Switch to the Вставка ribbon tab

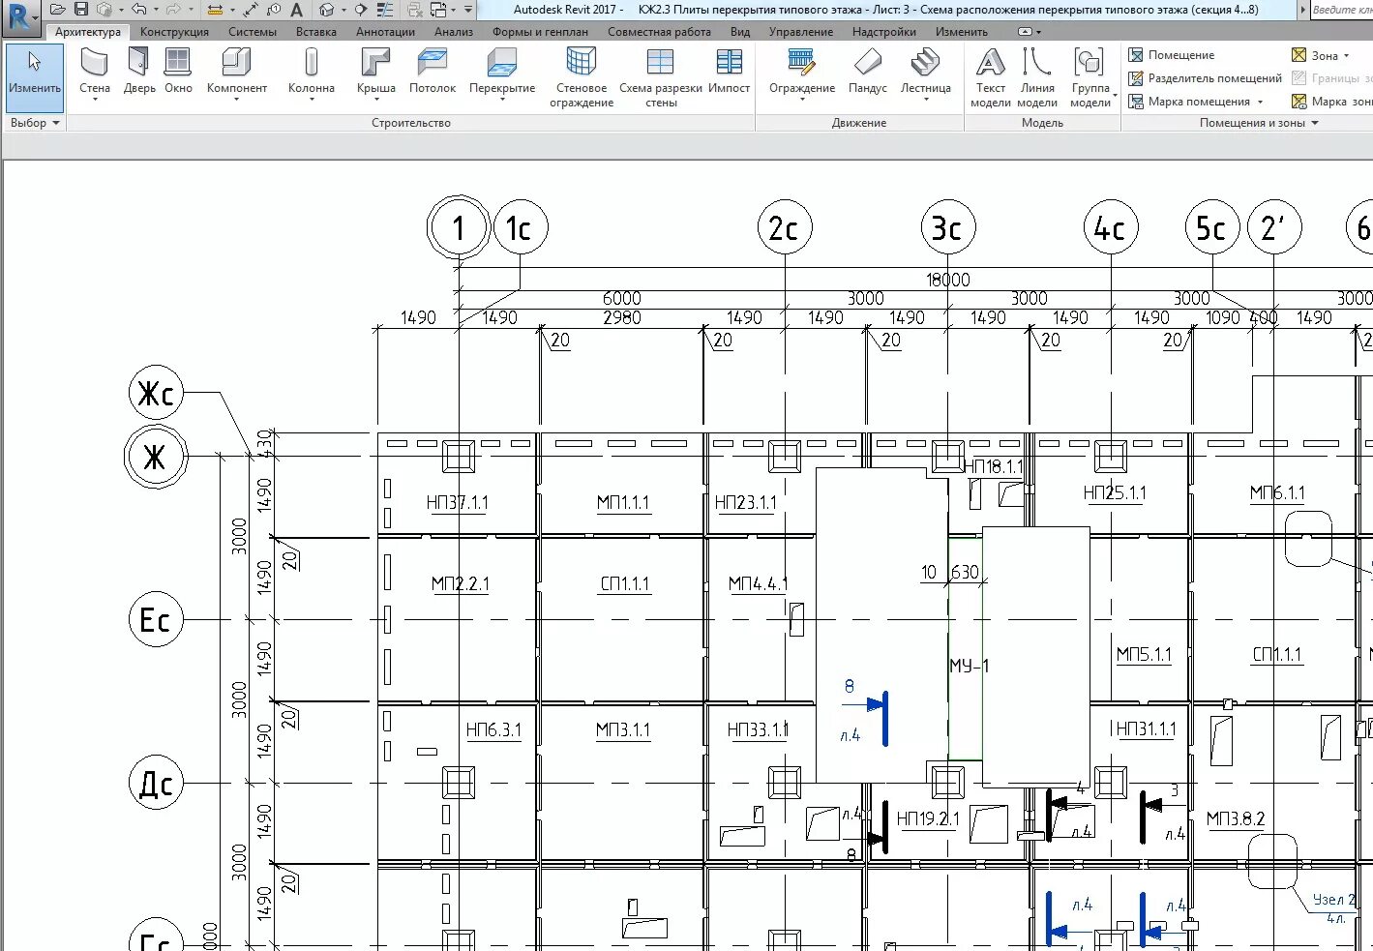pos(316,32)
